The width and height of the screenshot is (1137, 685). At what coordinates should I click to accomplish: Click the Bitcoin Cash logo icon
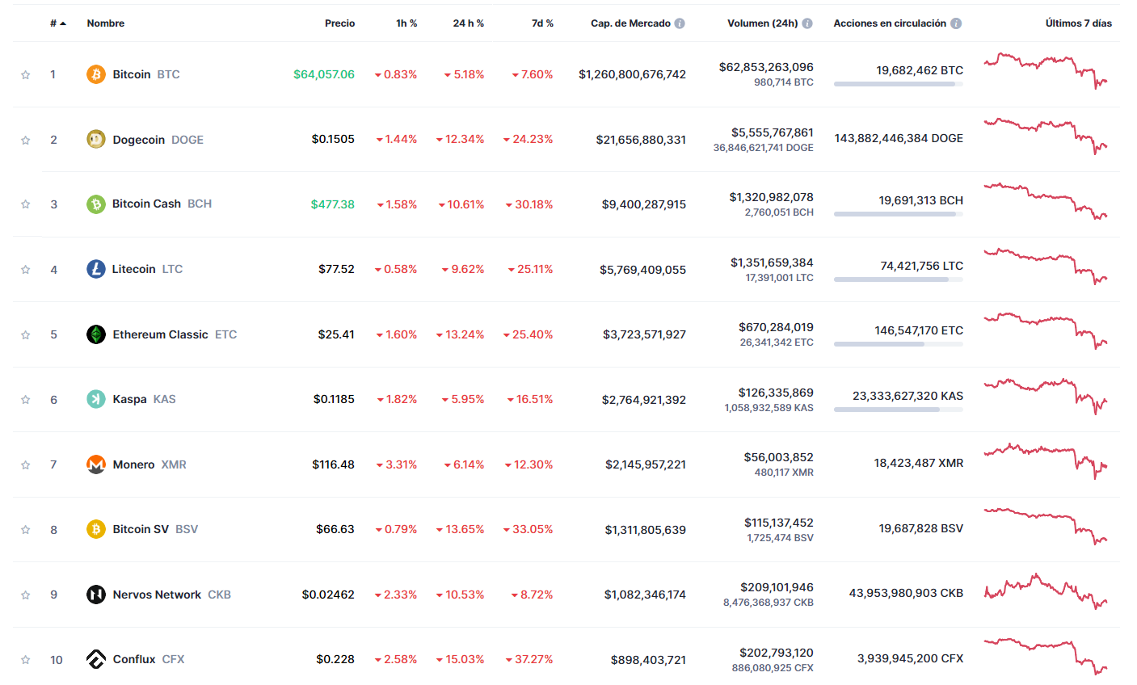click(96, 204)
